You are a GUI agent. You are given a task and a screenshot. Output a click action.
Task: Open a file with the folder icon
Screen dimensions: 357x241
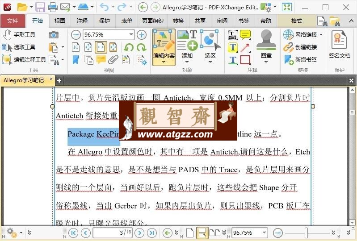[x=22, y=7]
